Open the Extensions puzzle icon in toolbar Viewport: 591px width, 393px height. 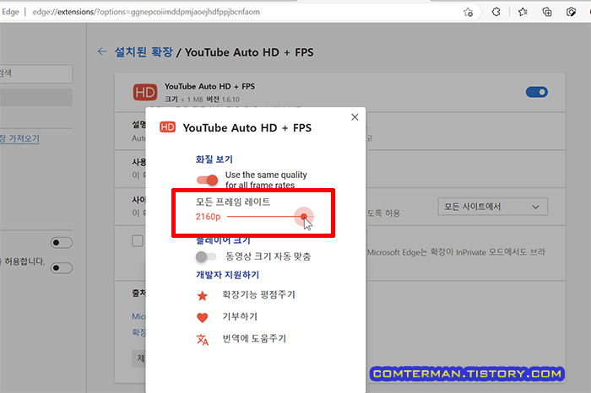pyautogui.click(x=496, y=12)
